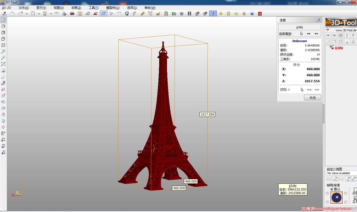Click the show-all eye icon in model panel
Viewport: 357px width, 212px height.
[328, 35]
